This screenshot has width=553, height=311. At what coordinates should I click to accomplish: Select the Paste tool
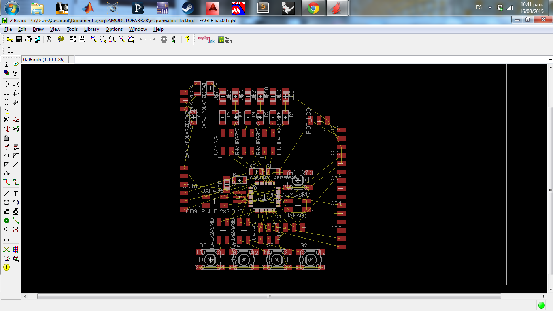6,111
